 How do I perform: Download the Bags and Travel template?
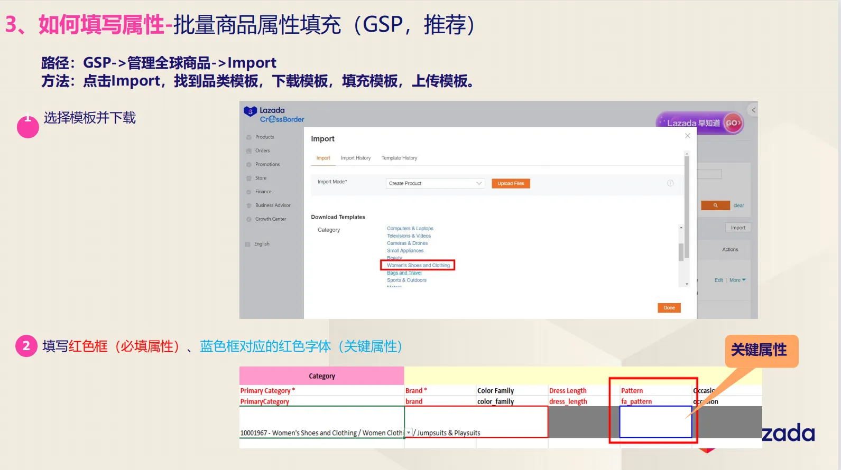pyautogui.click(x=404, y=273)
